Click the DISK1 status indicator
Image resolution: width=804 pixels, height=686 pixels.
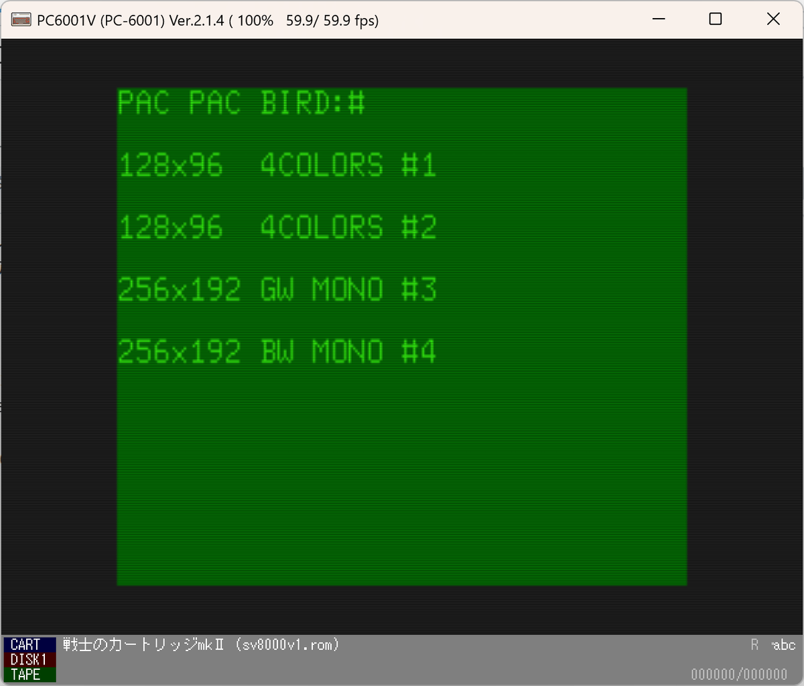click(x=29, y=659)
